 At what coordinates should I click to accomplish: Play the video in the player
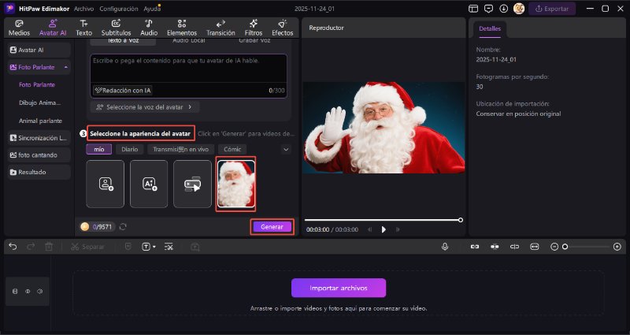tap(384, 229)
